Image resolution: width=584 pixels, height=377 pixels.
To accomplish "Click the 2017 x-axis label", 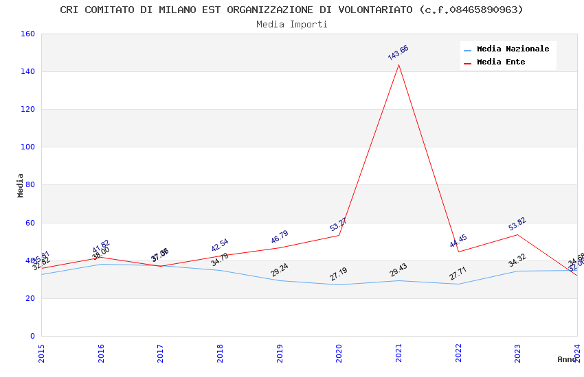I will [161, 354].
